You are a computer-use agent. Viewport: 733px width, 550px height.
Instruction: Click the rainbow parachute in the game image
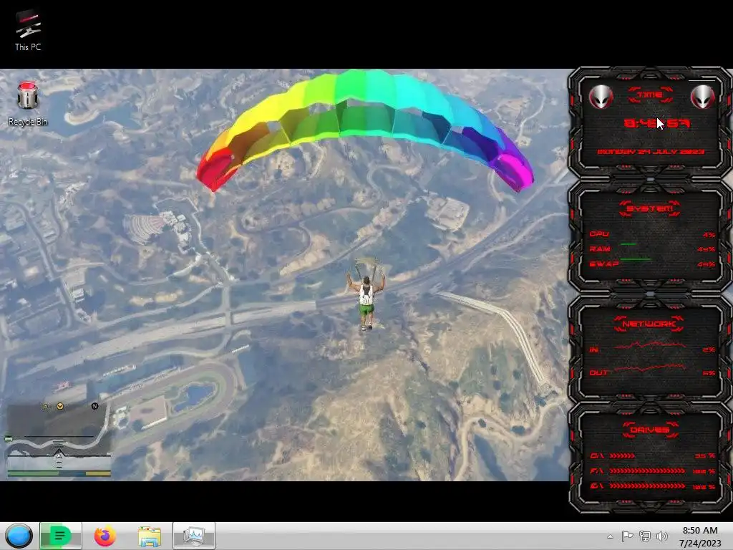click(364, 129)
